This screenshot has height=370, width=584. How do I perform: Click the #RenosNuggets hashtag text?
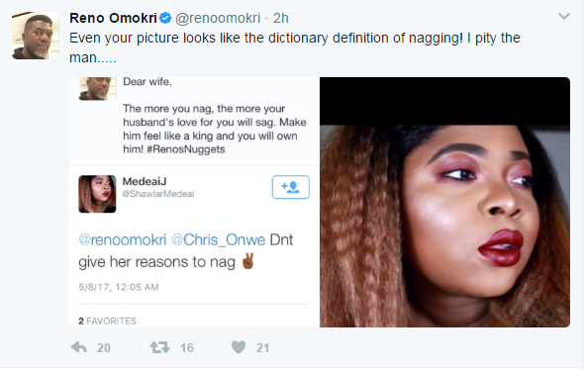186,149
